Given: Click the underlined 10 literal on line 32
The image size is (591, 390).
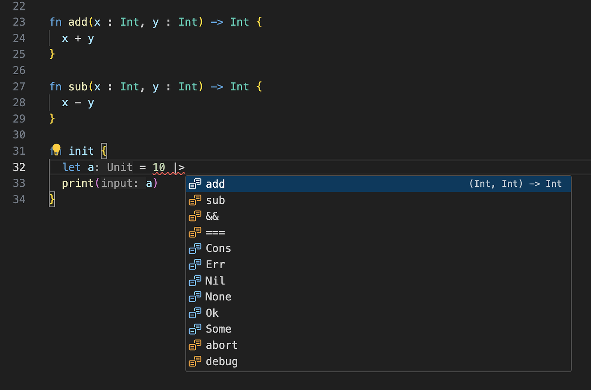Looking at the screenshot, I should (x=159, y=167).
